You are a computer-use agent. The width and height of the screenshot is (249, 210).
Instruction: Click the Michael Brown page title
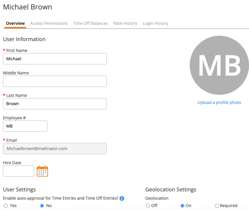click(x=28, y=7)
